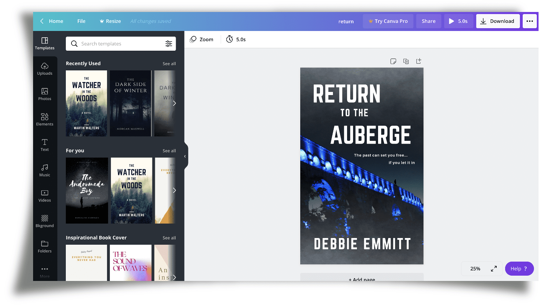Image resolution: width=547 pixels, height=307 pixels.
Task: Show more For you templates arrow
Action: point(174,190)
